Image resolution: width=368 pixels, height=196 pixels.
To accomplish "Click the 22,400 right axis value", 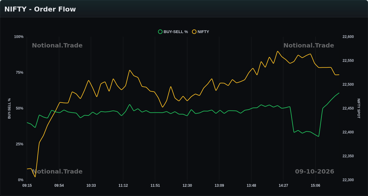I will pos(348,132).
